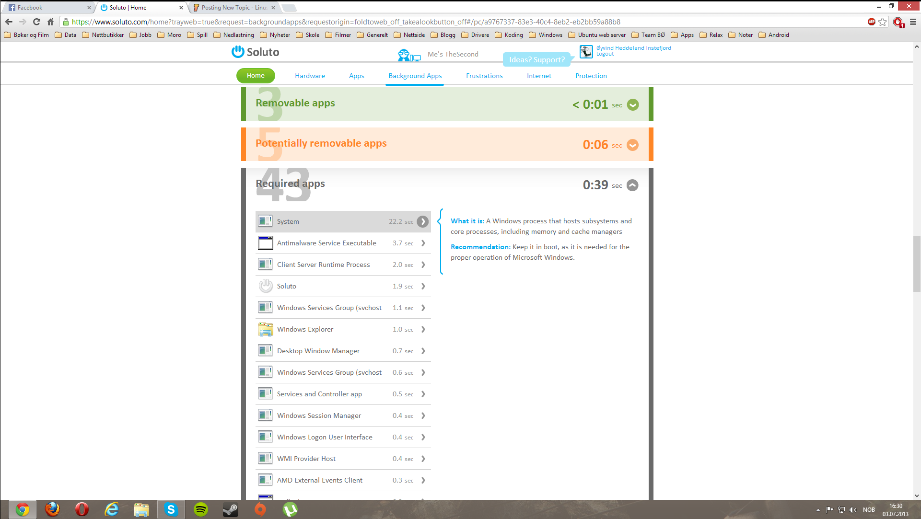Click the AdBlock extension icon

point(871,22)
